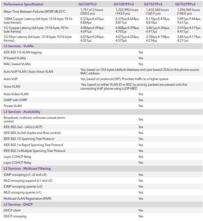Select the 'Performance Specification' header text
The height and width of the screenshot is (221, 203).
(24, 4)
